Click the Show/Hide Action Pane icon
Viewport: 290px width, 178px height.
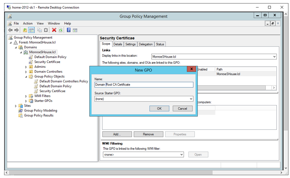tap(75, 30)
